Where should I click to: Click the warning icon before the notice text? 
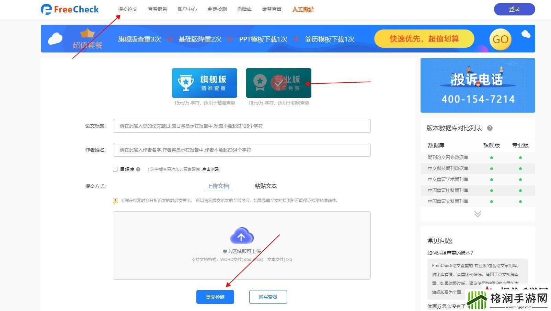point(115,201)
